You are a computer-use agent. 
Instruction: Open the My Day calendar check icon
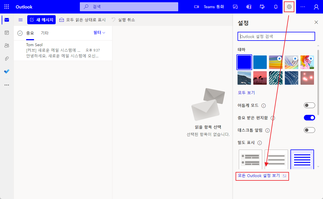click(x=262, y=7)
